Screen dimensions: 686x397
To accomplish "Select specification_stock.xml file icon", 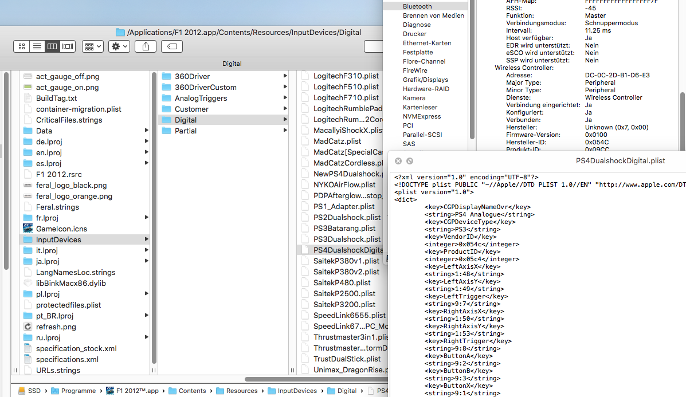I will [28, 348].
